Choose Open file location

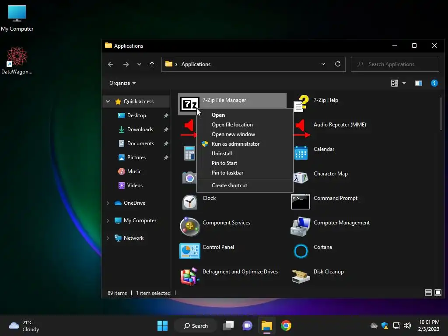pos(245,125)
